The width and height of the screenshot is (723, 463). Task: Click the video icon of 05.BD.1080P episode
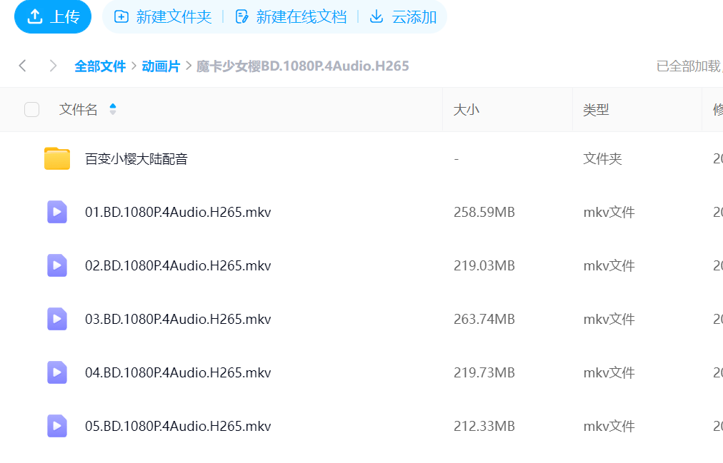coord(56,426)
